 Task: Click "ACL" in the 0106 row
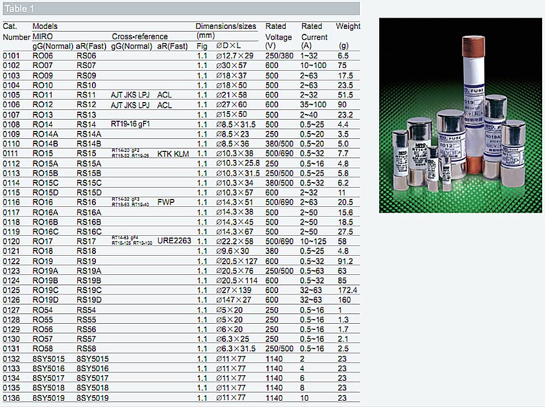[x=165, y=105]
